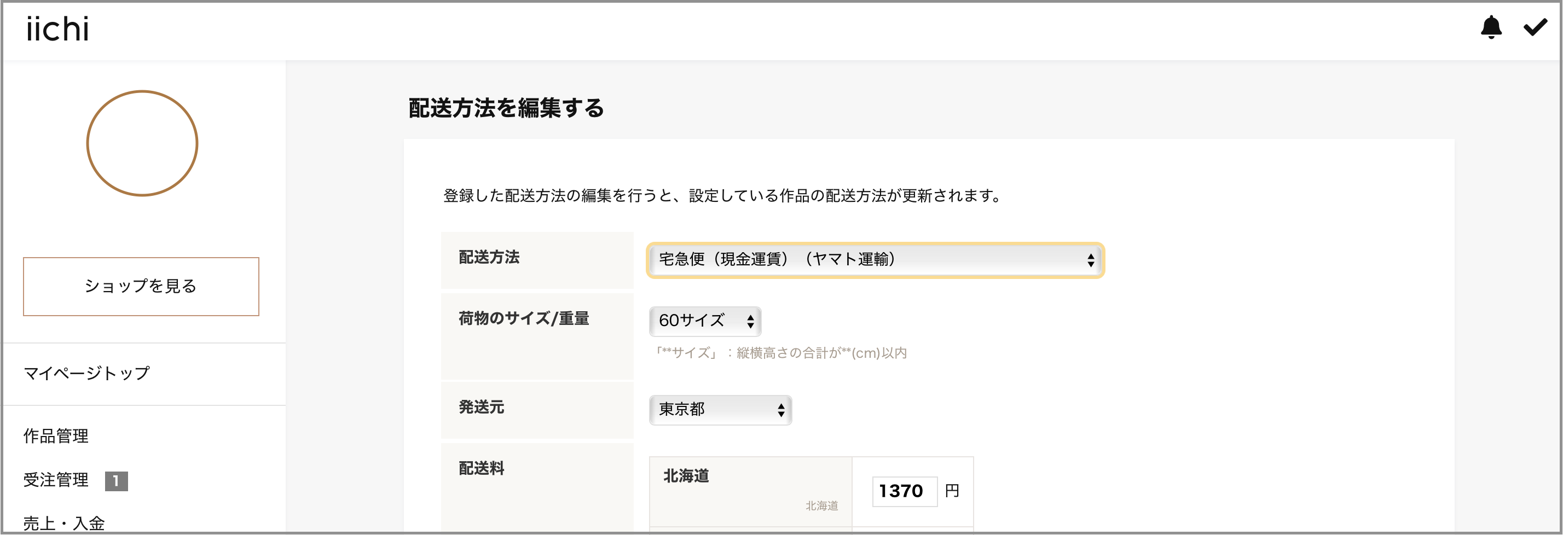Click the 発送元 row label
Screen dimensions: 1563x535
481,407
